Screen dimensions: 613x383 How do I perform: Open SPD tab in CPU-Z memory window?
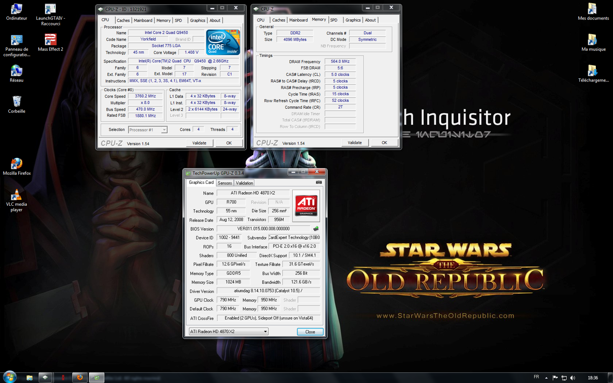click(334, 20)
